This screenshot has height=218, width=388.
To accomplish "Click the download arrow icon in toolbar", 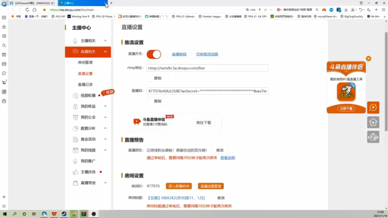I will coord(346,10).
